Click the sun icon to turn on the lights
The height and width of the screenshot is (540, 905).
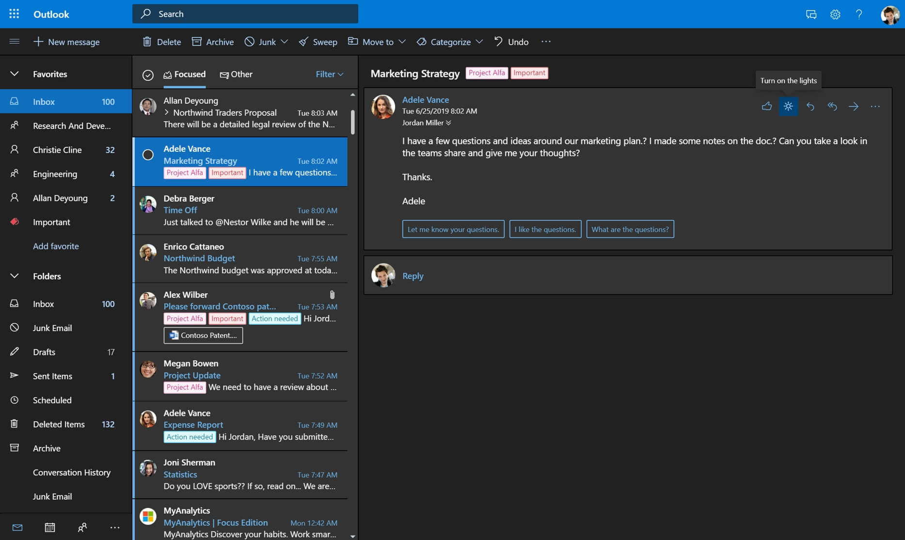click(788, 106)
